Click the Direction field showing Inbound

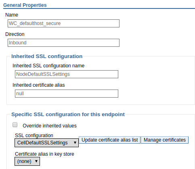[x=63, y=43]
